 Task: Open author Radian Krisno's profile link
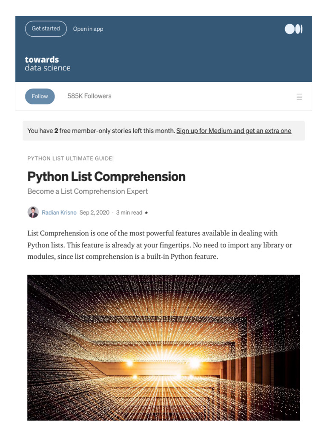tap(59, 212)
